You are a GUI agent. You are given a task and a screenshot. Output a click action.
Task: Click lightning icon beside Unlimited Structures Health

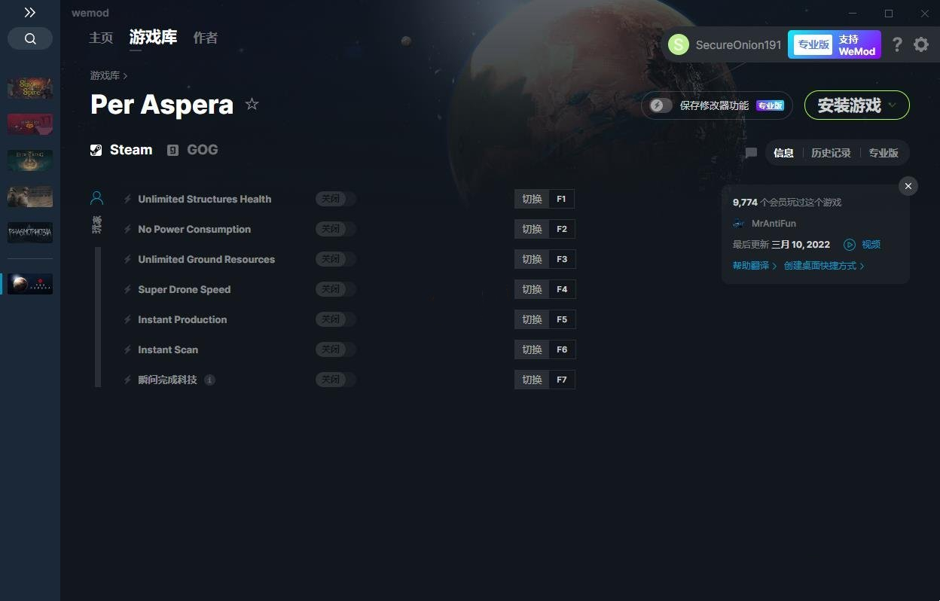(x=128, y=199)
